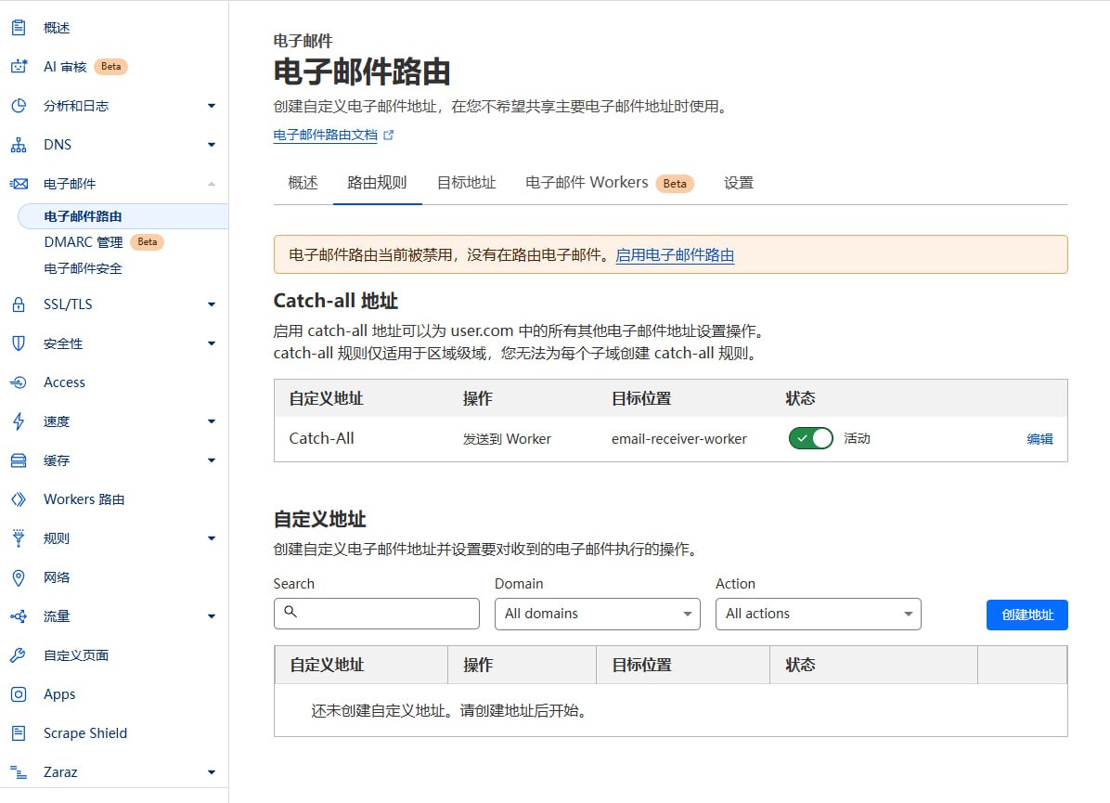Open the All actions dropdown
This screenshot has width=1110, height=803.
[818, 614]
